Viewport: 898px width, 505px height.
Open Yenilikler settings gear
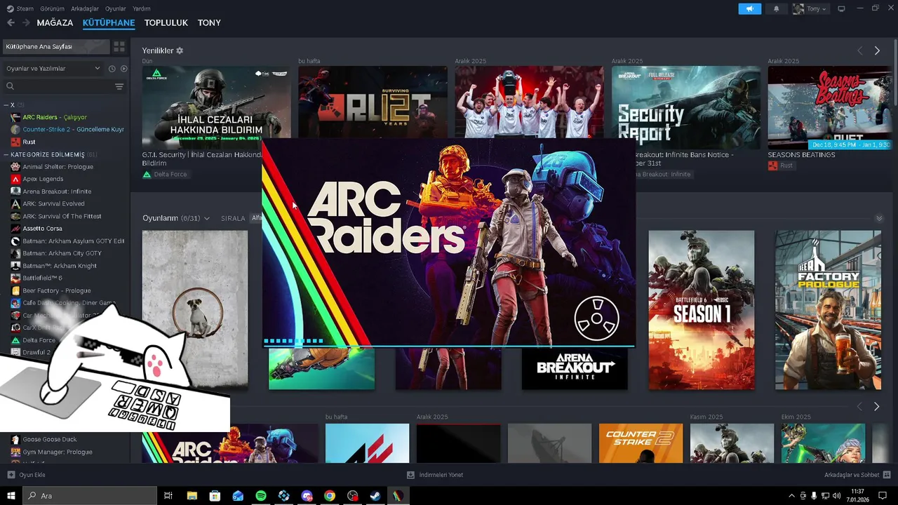pos(180,50)
